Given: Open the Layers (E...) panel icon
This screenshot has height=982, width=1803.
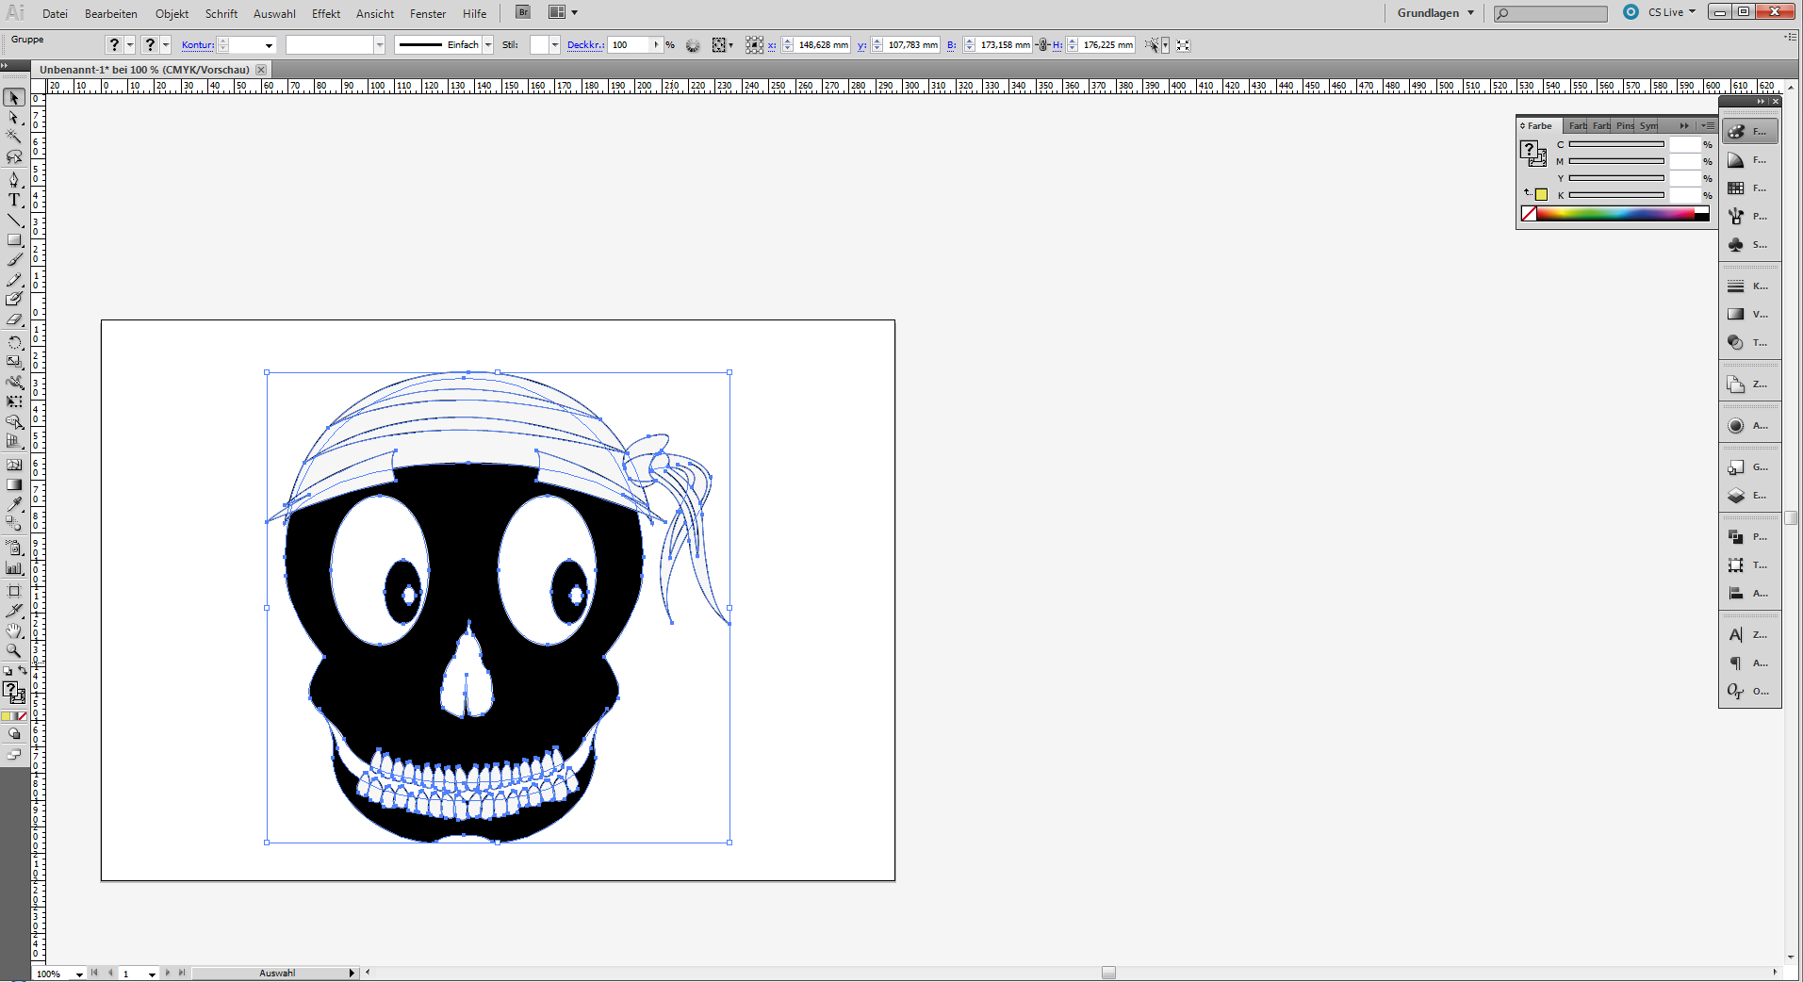Looking at the screenshot, I should coord(1736,496).
